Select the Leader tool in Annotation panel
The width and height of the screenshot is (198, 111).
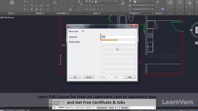point(71,6)
